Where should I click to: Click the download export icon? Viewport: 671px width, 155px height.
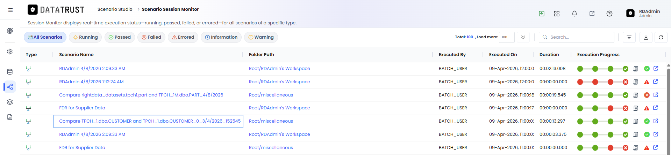click(646, 37)
